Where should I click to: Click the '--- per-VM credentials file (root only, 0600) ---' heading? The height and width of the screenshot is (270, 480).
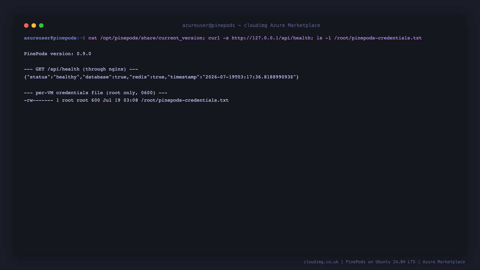click(96, 93)
